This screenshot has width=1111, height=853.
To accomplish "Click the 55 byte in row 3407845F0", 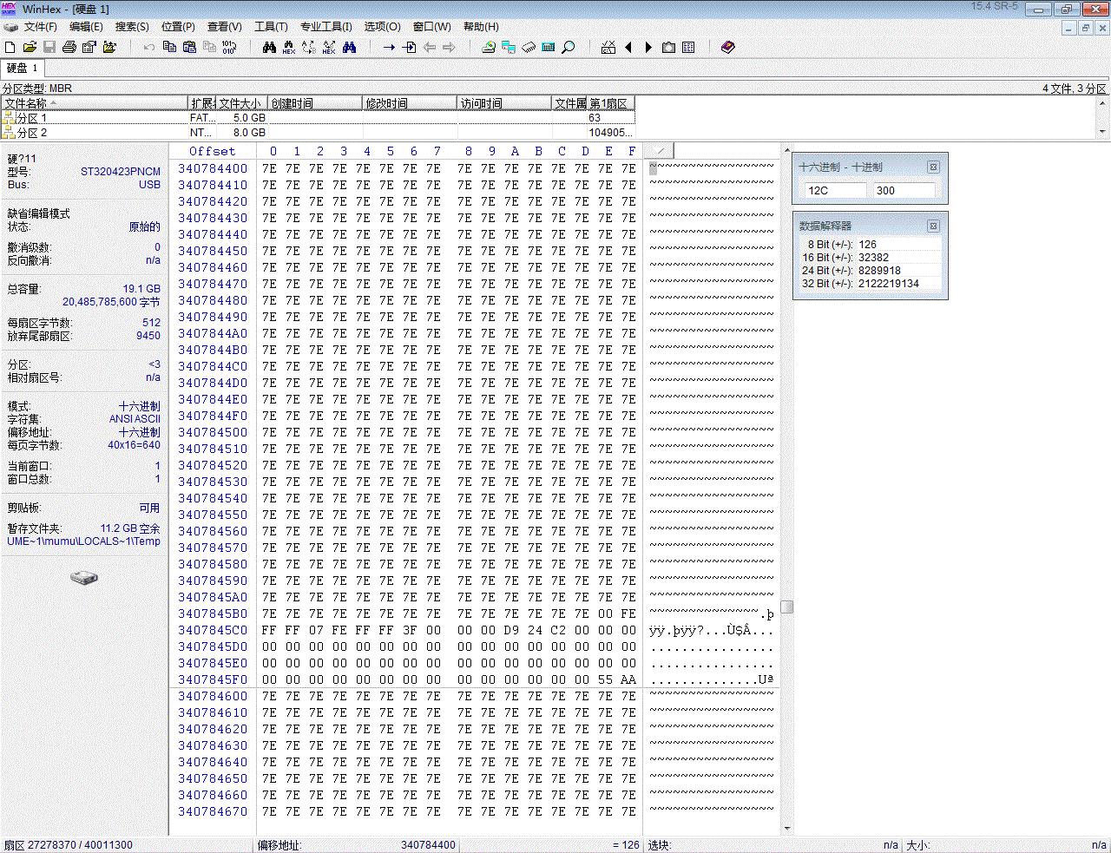I will pos(605,679).
